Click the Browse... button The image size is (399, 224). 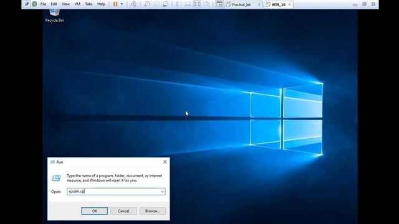point(152,211)
